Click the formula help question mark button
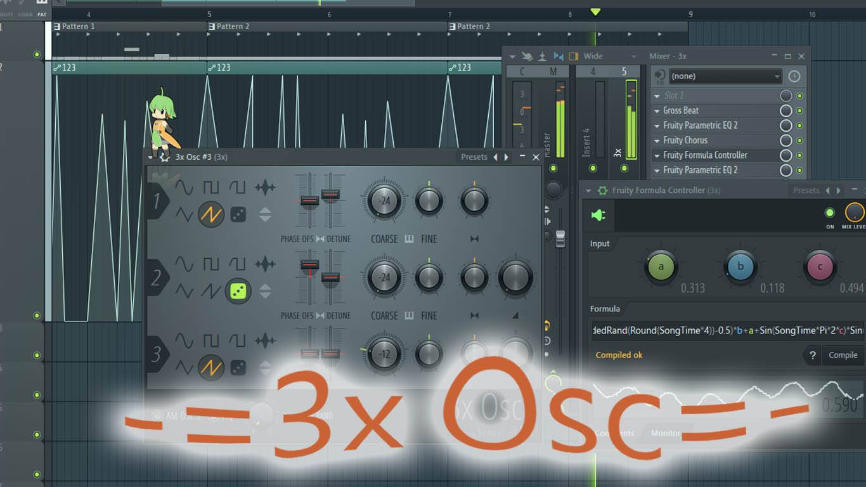Image resolution: width=866 pixels, height=487 pixels. 812,355
